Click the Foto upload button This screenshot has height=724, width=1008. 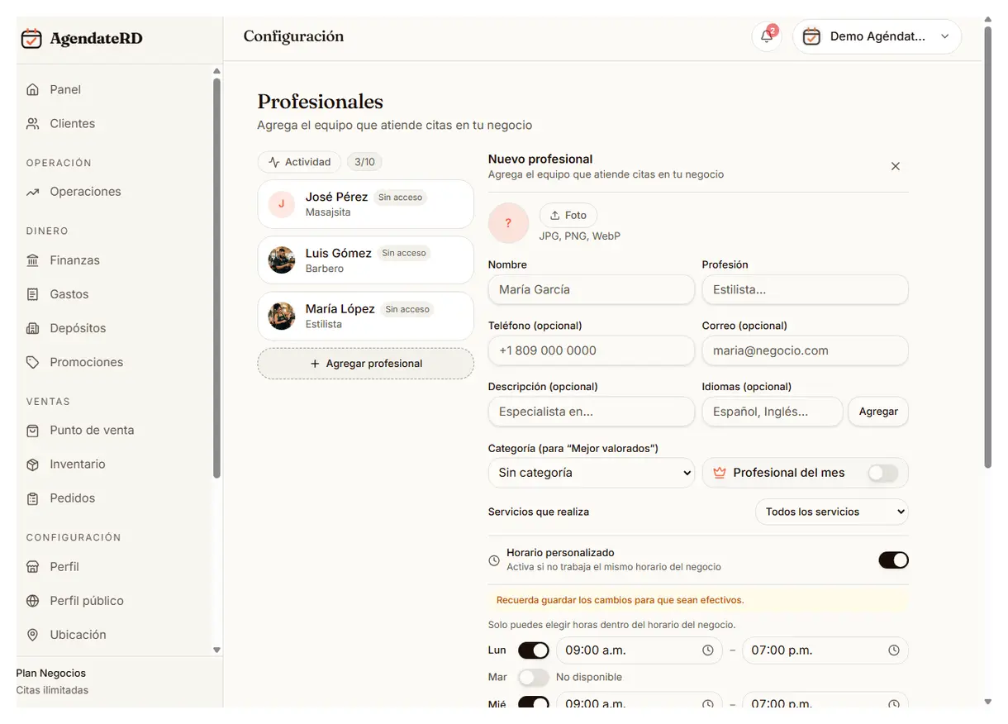568,215
